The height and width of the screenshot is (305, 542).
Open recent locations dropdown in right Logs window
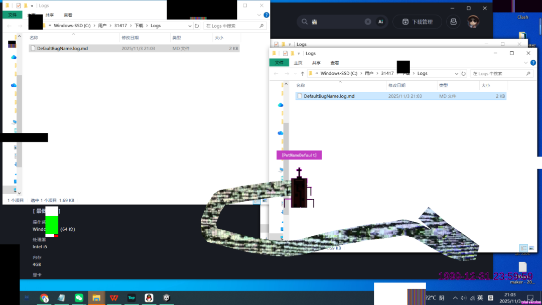(295, 74)
